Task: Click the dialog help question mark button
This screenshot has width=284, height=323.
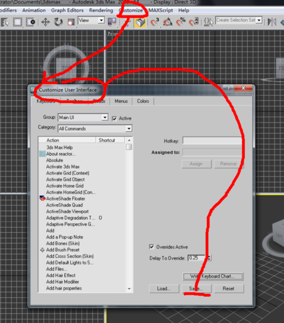Action: pyautogui.click(x=228, y=88)
